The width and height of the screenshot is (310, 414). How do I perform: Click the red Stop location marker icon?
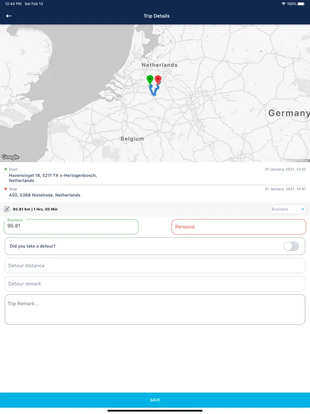point(5,189)
